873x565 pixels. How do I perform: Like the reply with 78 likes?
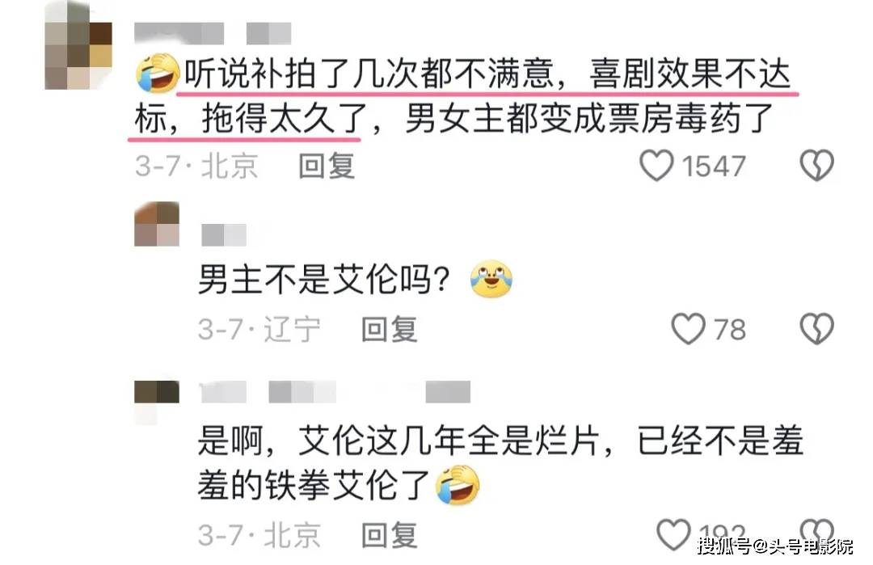pyautogui.click(x=688, y=328)
